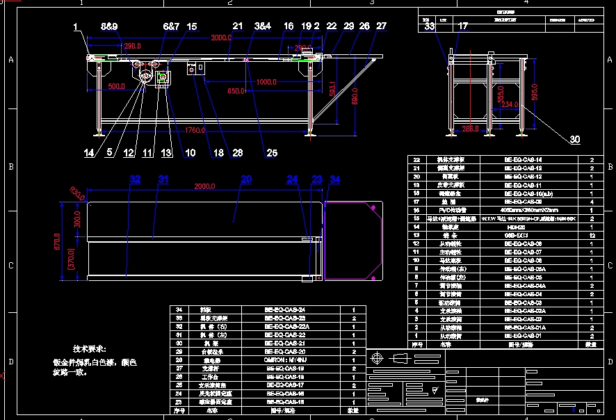Click the BE-EQ-CAB-10(sub) table cell
The width and height of the screenshot is (616, 420).
[529, 193]
